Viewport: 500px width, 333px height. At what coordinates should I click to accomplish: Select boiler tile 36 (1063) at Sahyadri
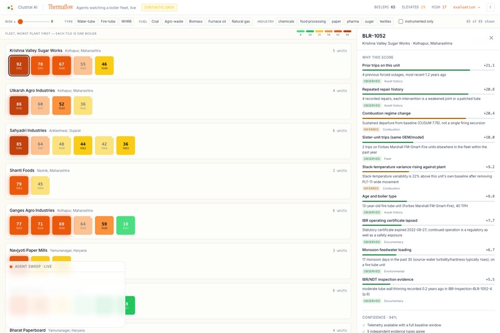click(126, 146)
